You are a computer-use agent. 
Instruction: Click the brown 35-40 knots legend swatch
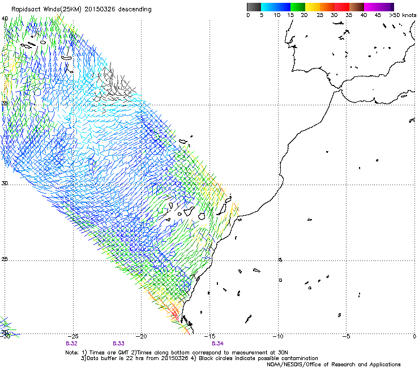[357, 7]
